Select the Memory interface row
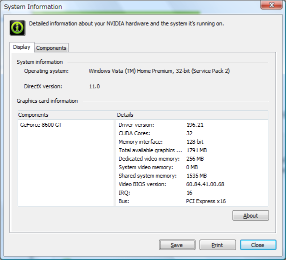This screenshot has width=286, height=260. (192, 142)
